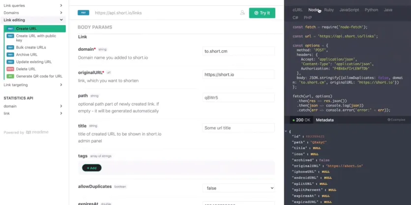
Task: Click the GET badge beside Generate QR code
Action: (x=10, y=76)
